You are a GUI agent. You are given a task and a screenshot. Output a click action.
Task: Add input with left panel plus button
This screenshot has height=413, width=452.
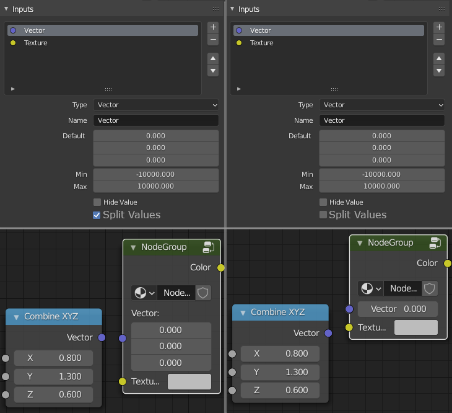pos(213,27)
